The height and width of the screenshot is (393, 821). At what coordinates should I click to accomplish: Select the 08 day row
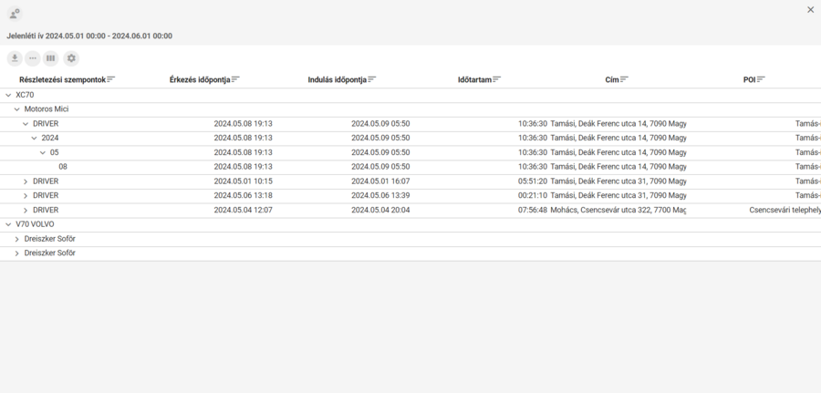pos(63,167)
